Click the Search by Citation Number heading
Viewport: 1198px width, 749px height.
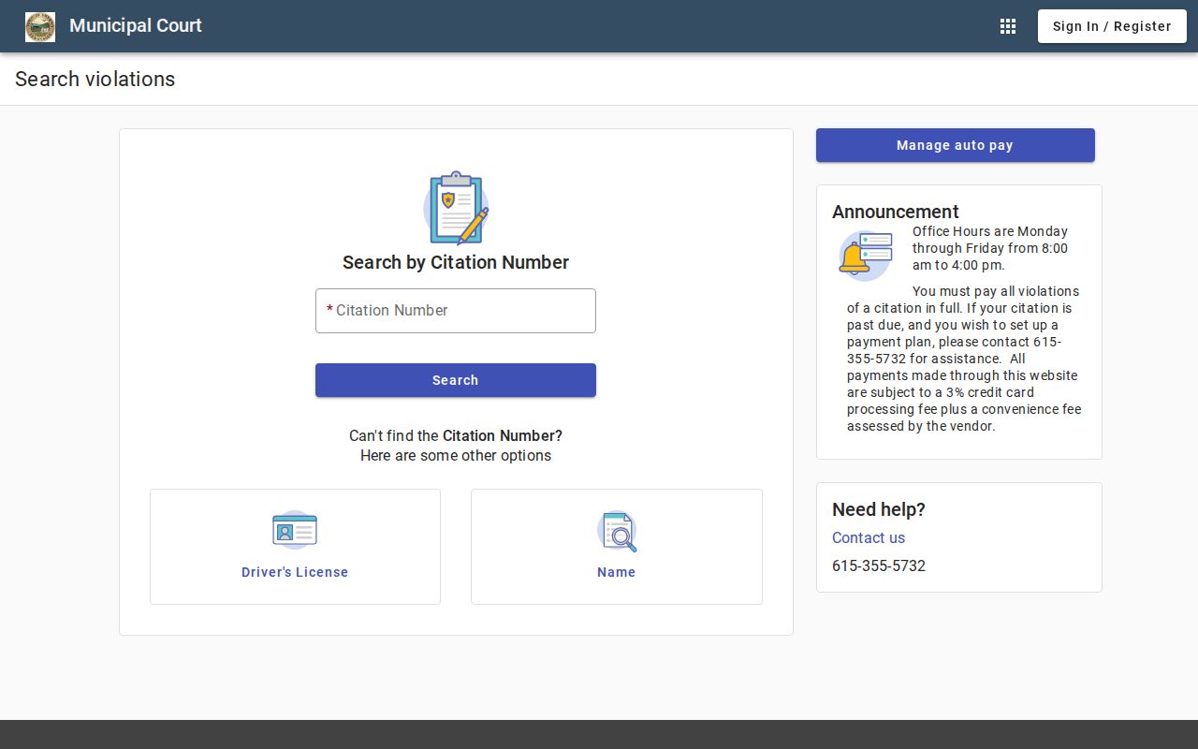pyautogui.click(x=456, y=262)
